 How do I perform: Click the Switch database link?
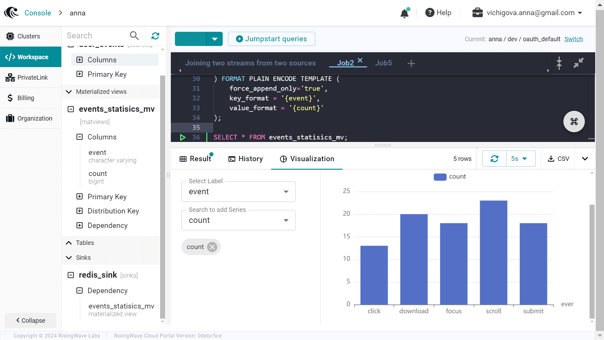[573, 39]
